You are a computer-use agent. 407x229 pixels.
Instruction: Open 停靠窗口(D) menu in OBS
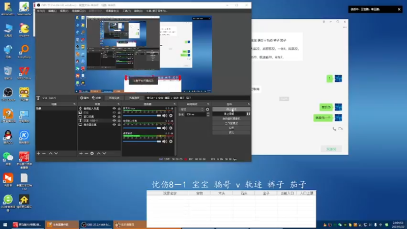click(78, 11)
